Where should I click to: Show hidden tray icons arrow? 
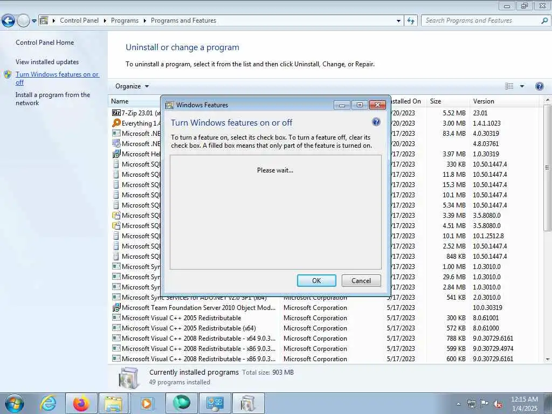click(x=458, y=404)
